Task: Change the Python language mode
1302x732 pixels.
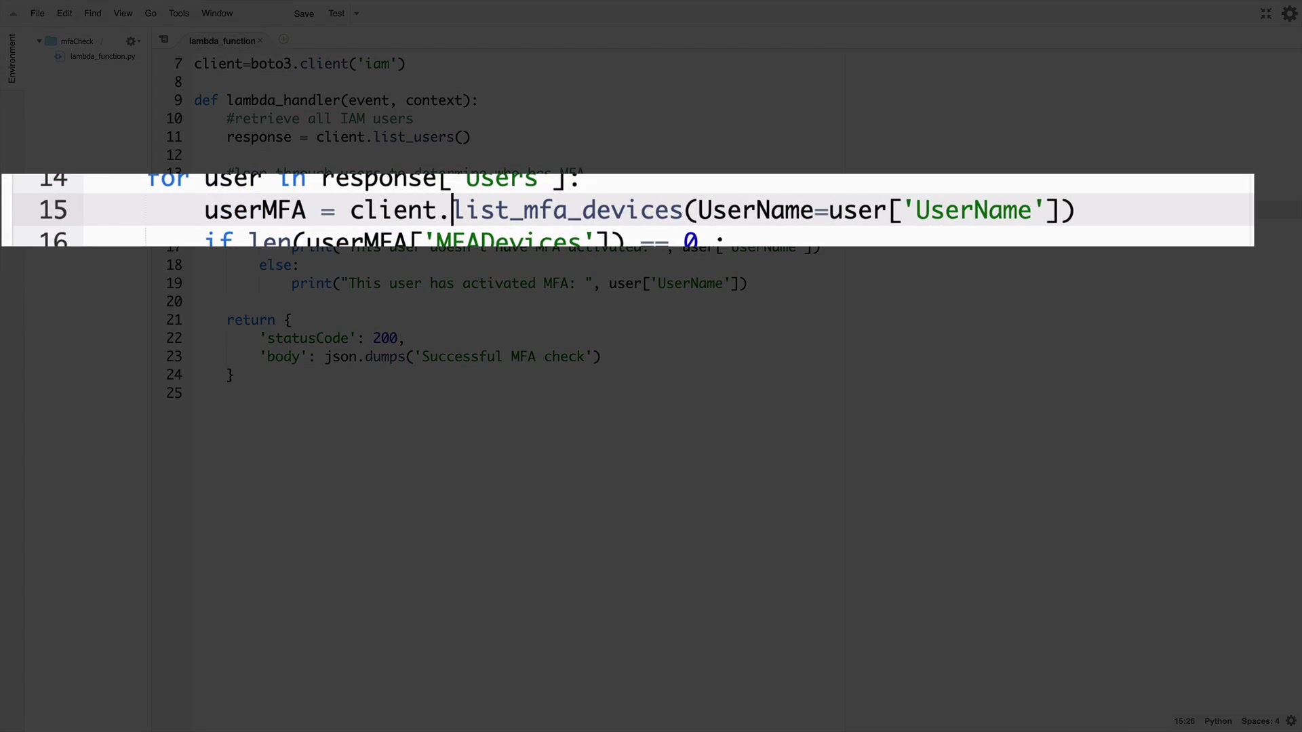Action: [1217, 721]
